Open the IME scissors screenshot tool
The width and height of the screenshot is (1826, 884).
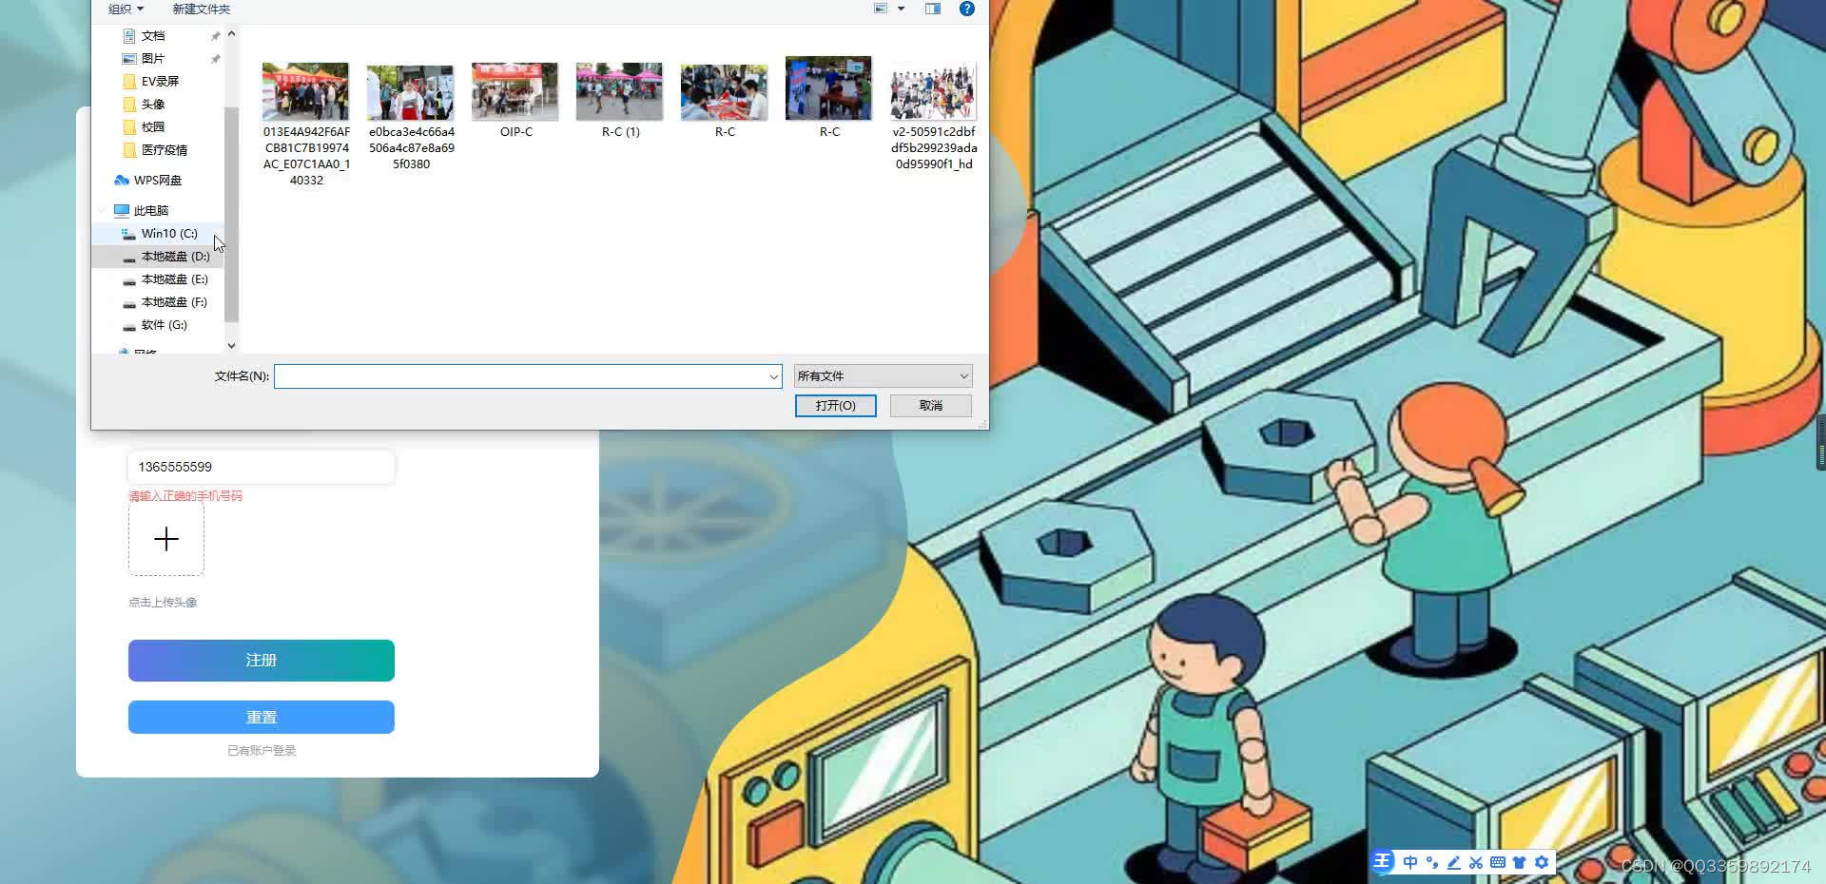1475,862
